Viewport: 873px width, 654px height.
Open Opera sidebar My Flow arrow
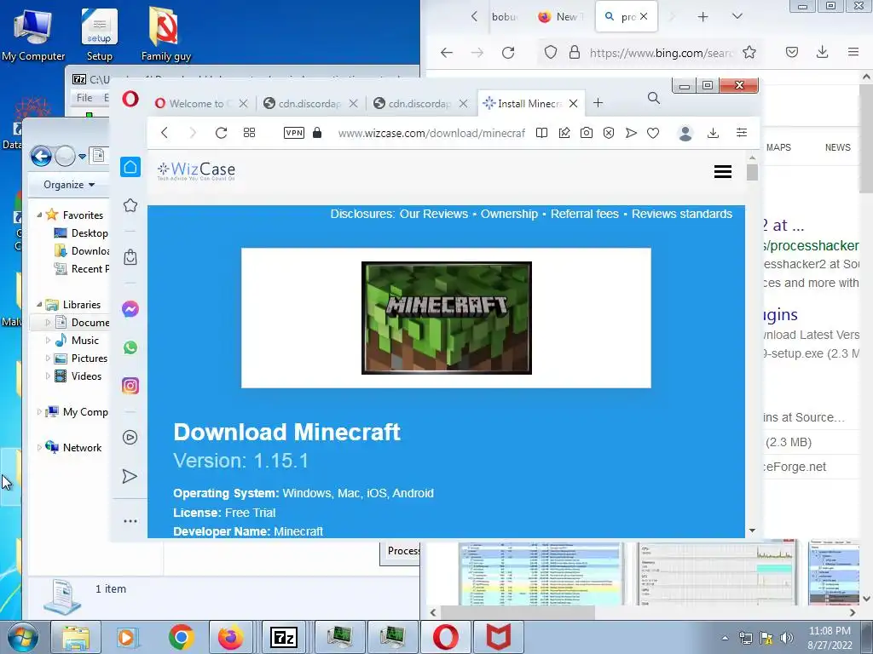coord(130,476)
